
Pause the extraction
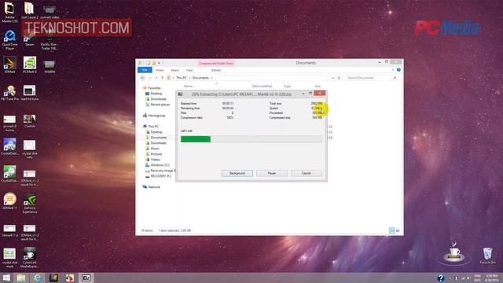click(272, 173)
